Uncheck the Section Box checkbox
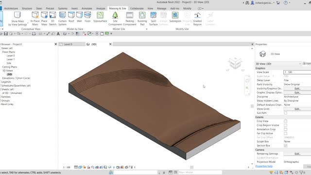Viewport: 311px width, 175px height. (285, 145)
